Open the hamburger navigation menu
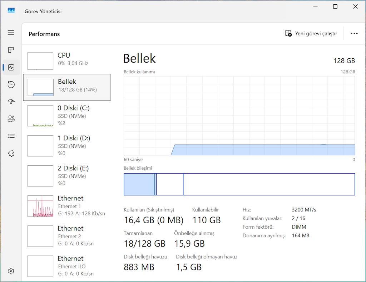Viewport: 366px width, 282px height. click(11, 33)
